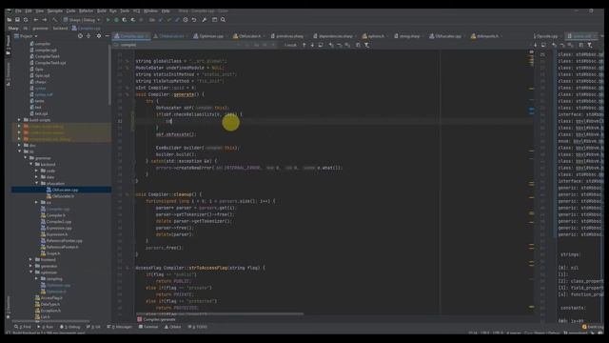The height and width of the screenshot is (343, 609).
Task: Go to previous occurrence with up arrow
Action: [304, 45]
